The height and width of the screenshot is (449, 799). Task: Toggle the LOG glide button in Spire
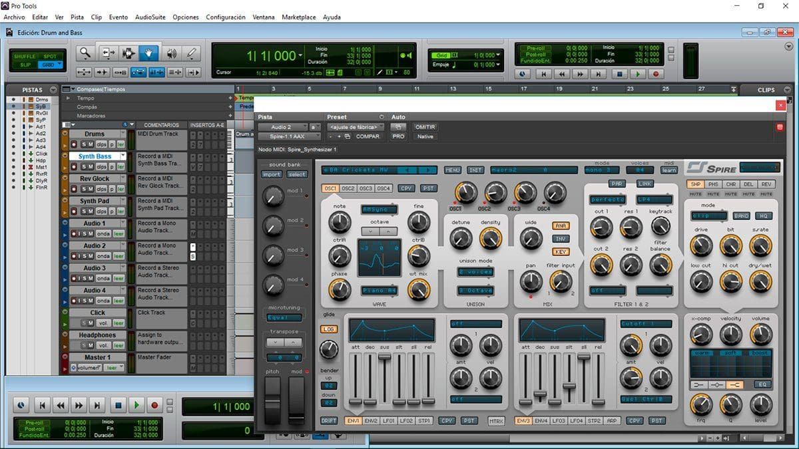point(329,329)
